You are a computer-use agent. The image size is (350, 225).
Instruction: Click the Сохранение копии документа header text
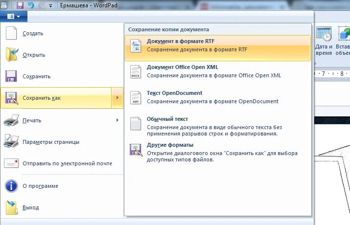[168, 29]
